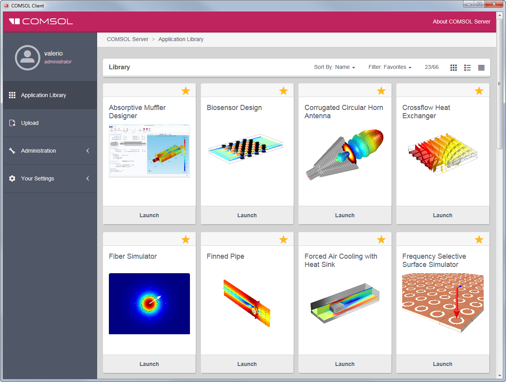This screenshot has height=382, width=506.
Task: Unstar the Fiber Simulator card
Action: (186, 240)
